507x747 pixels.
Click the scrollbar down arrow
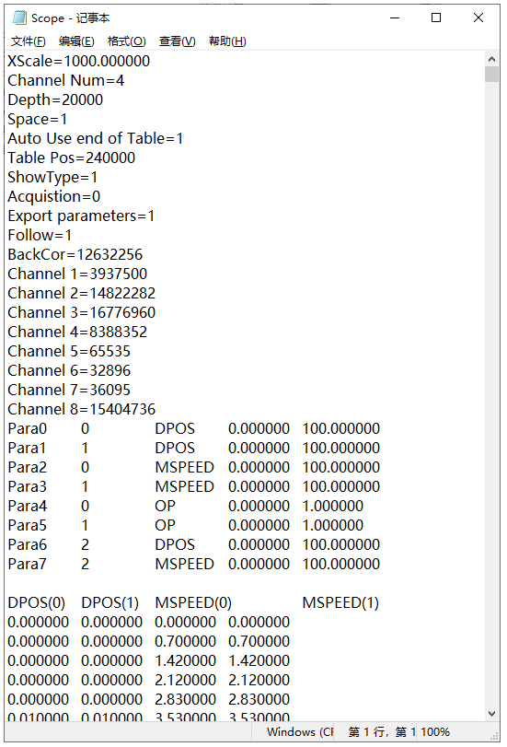coord(491,714)
